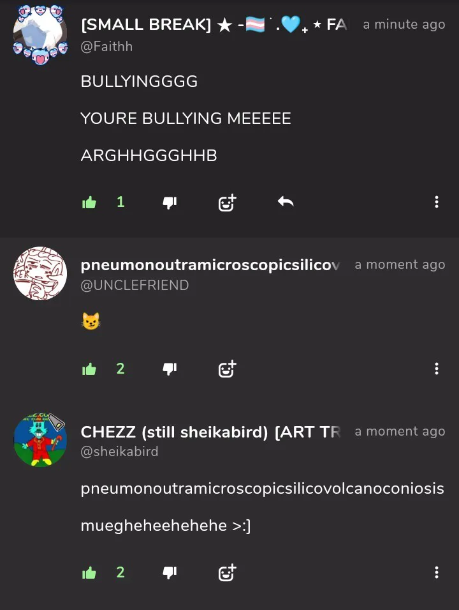The image size is (459, 610).
Task: Dislike UNCLEFRIEND's cat emoji comment
Action: click(170, 369)
